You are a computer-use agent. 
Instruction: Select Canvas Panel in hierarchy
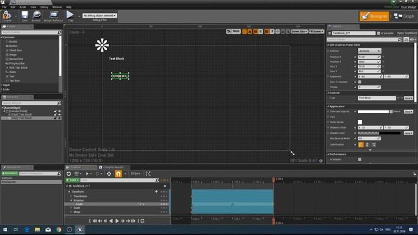(x=18, y=111)
